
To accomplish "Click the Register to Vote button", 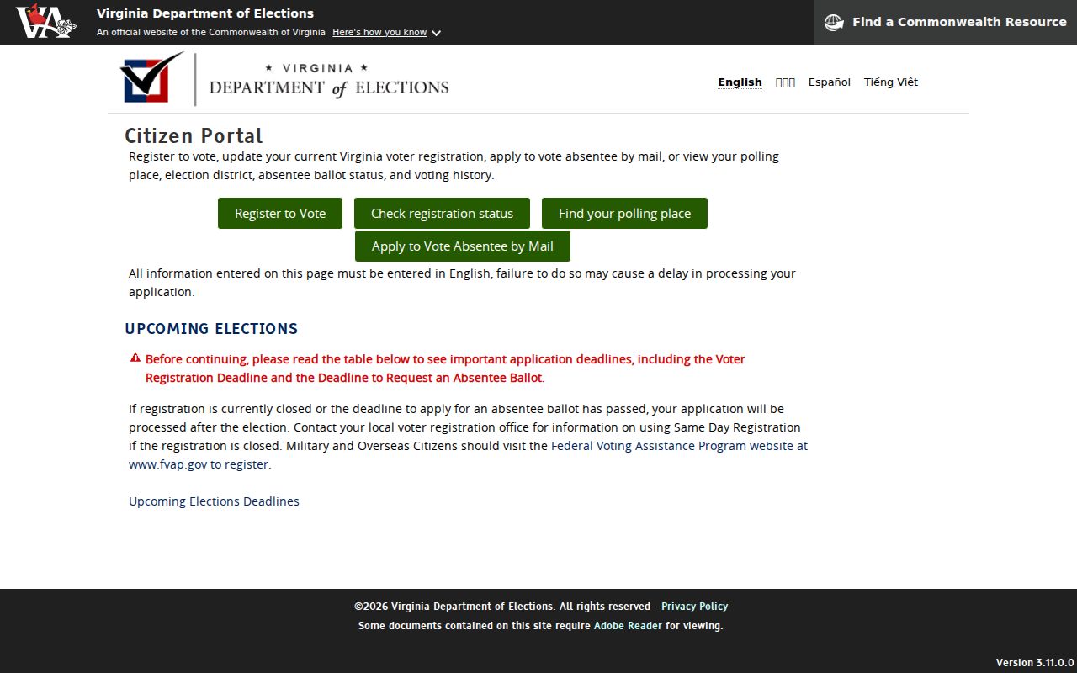I will pyautogui.click(x=280, y=214).
